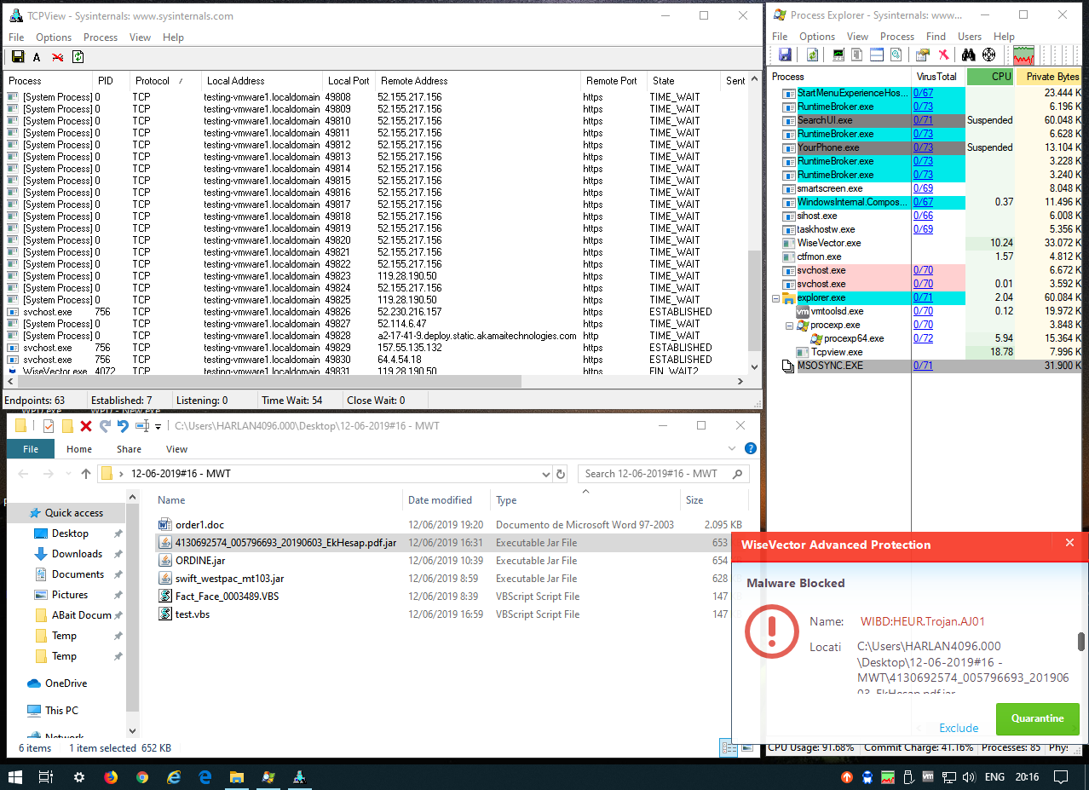1089x790 pixels.
Task: Click the WiseVector popup scrollbar thumb
Action: pos(1082,642)
